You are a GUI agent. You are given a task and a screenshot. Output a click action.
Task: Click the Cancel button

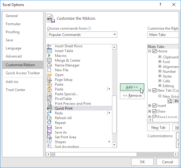(168, 162)
